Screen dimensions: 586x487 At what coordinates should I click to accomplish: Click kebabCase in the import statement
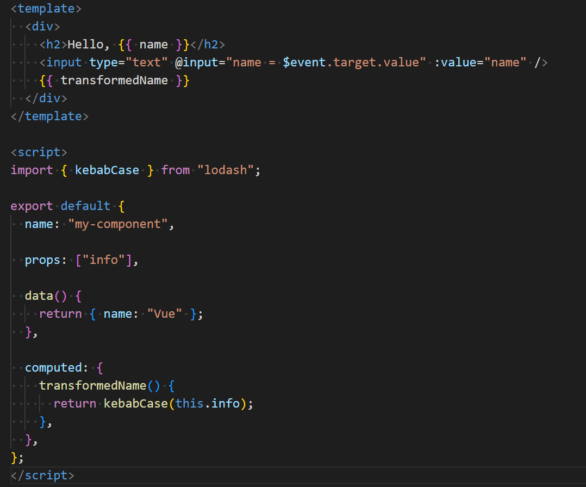point(107,170)
